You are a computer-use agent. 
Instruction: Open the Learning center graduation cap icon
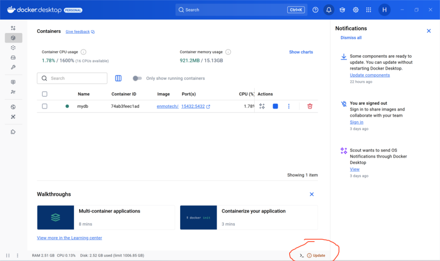pyautogui.click(x=343, y=10)
